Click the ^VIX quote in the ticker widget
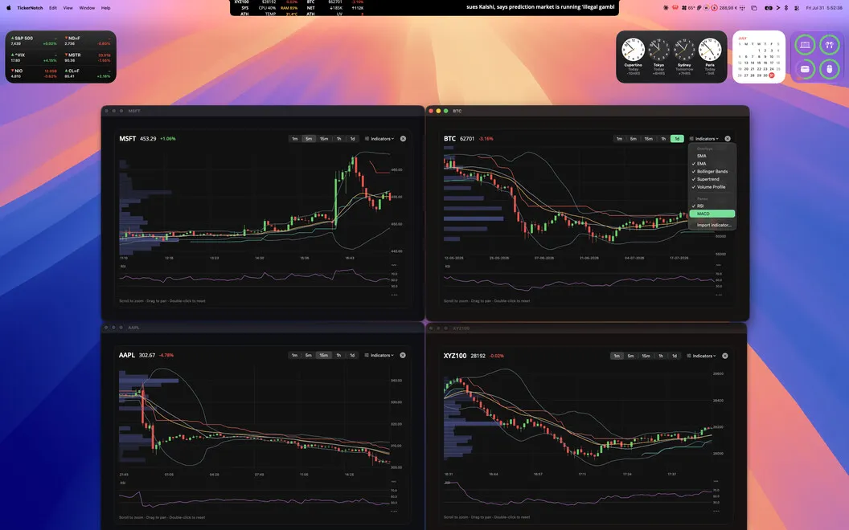The height and width of the screenshot is (530, 849). [34, 57]
